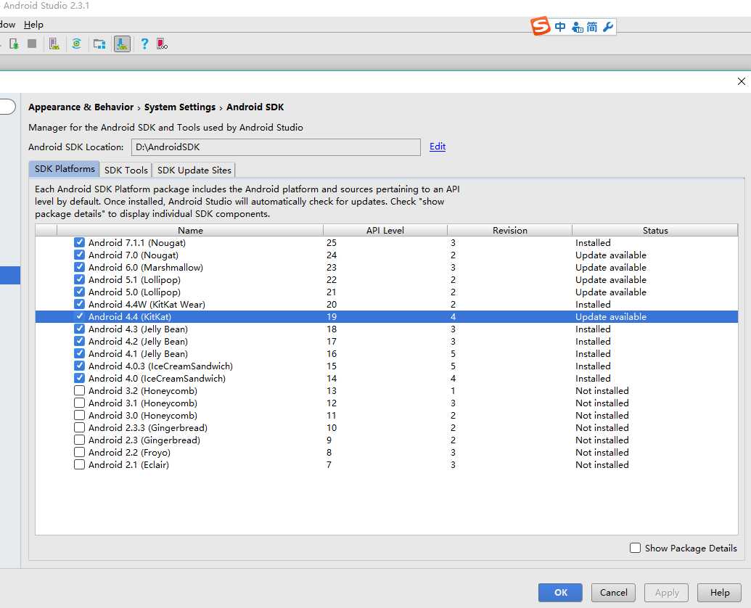The width and height of the screenshot is (751, 608).
Task: Click the Android SDK Location field
Action: pos(276,147)
